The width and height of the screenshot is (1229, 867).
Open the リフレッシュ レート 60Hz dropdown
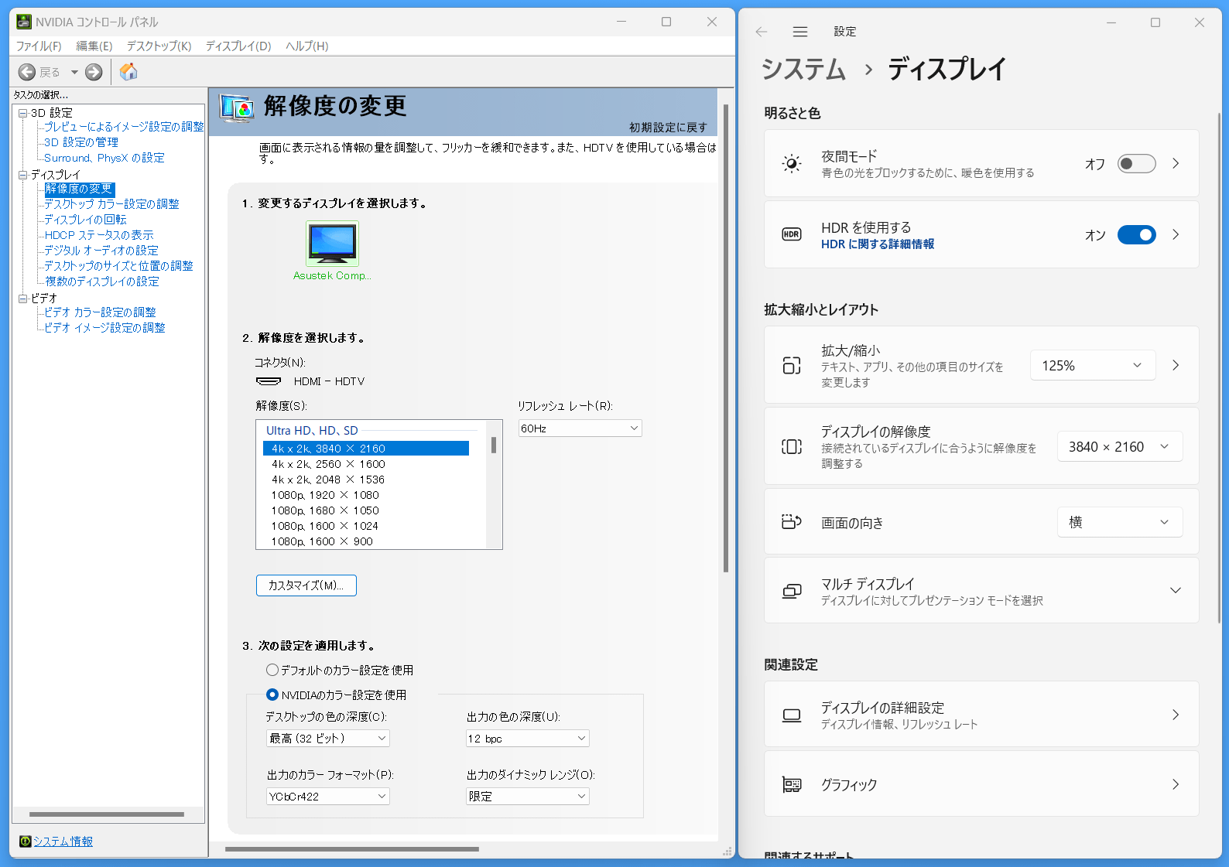click(580, 428)
